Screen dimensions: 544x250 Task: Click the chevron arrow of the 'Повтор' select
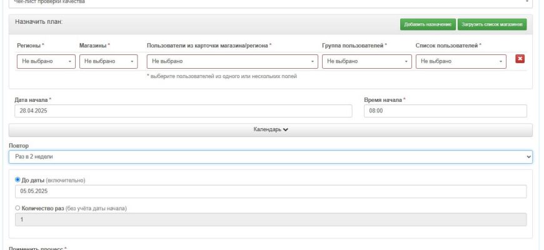529,156
